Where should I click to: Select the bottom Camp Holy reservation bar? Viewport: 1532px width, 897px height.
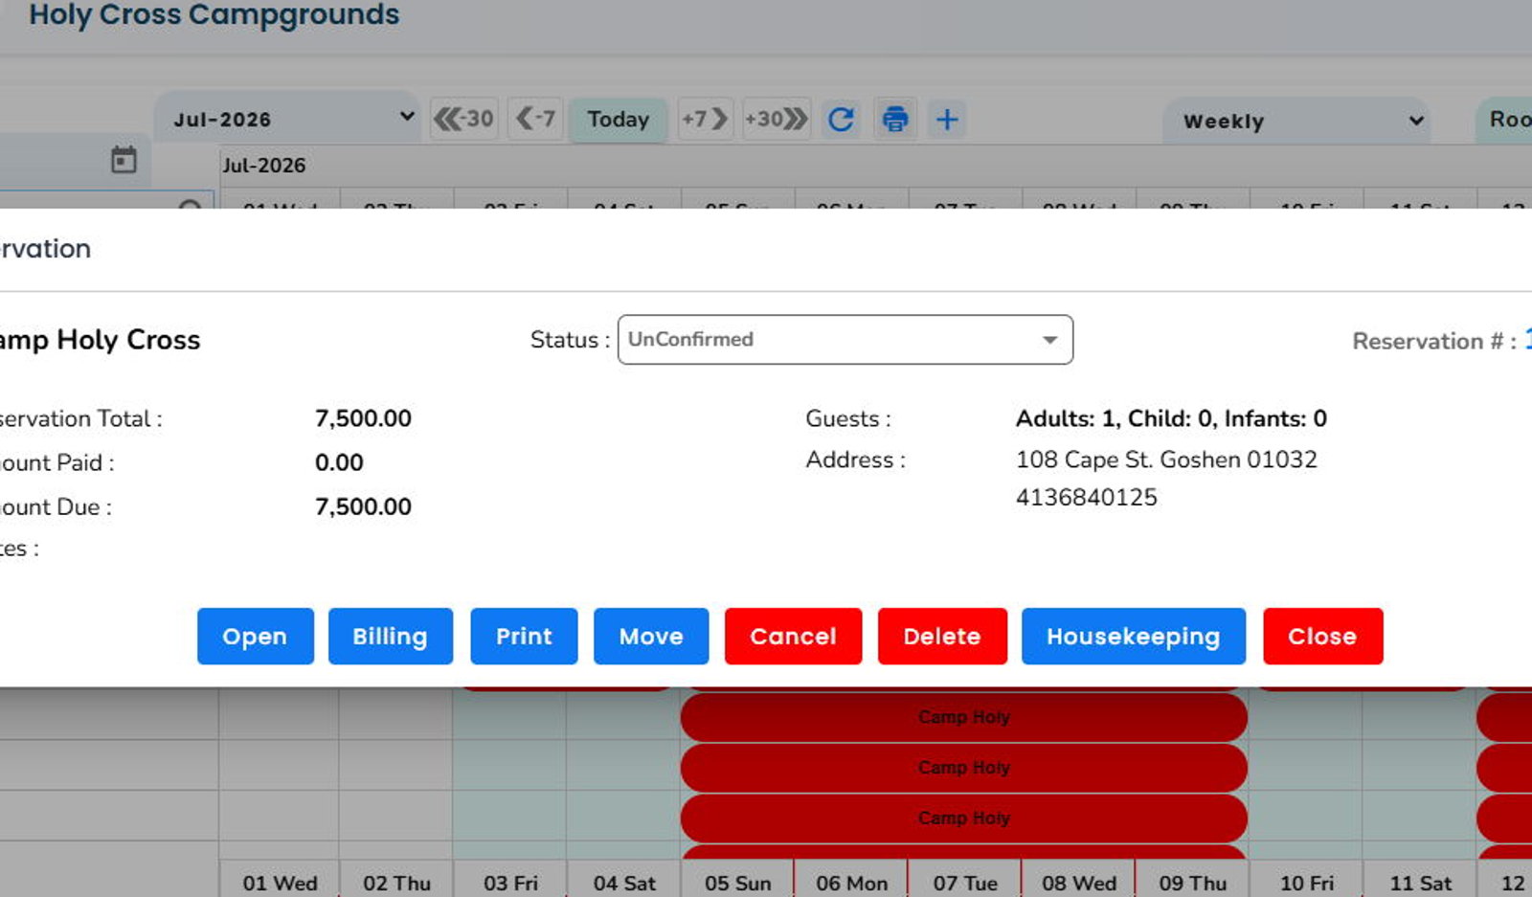964,819
